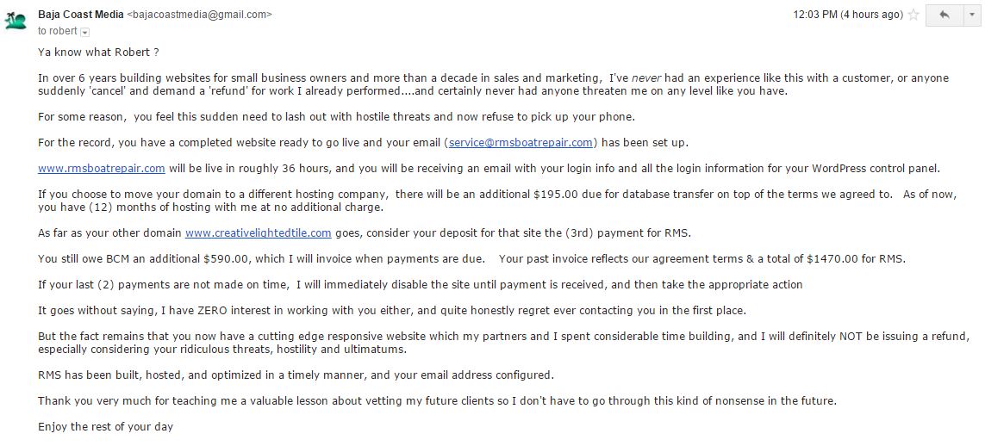
Task: Click the line starting "RMS has been built"
Action: click(296, 375)
